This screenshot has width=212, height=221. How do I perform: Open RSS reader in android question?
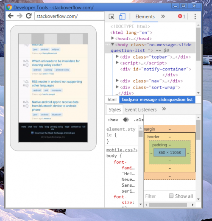tap(57, 84)
